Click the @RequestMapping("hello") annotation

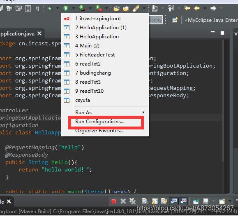44,147
